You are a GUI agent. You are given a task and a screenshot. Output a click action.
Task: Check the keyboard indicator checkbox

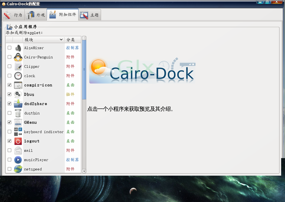tap(9, 132)
